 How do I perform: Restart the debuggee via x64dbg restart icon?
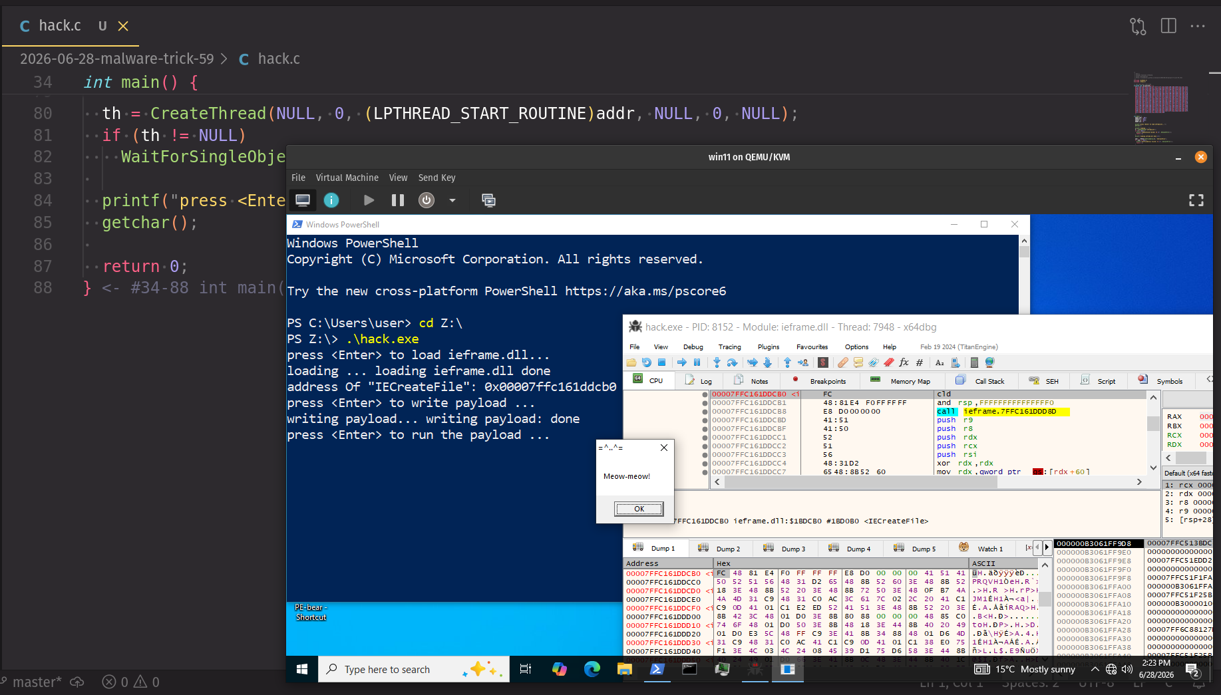point(646,362)
